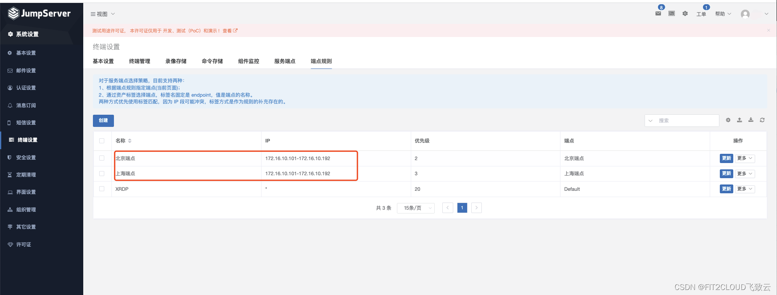Click the Default endpoint cell
Viewport: 777px width, 295px height.
(x=572, y=189)
